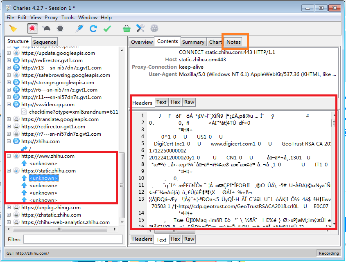Click redirect arrow icon under http://zhihu.com
The width and height of the screenshot is (346, 262).
point(24,149)
